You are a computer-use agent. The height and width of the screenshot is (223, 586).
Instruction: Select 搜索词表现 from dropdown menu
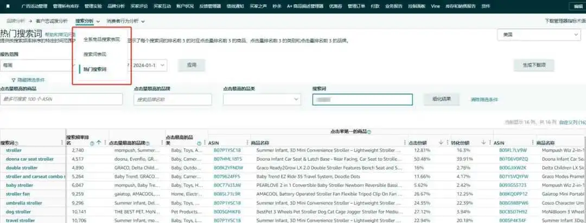click(95, 54)
